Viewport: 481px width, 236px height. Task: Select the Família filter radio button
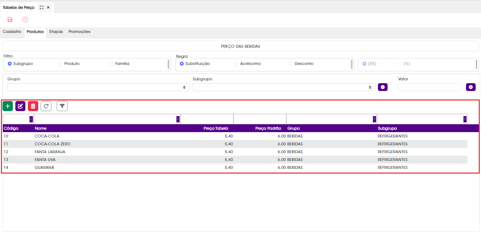pyautogui.click(x=112, y=64)
